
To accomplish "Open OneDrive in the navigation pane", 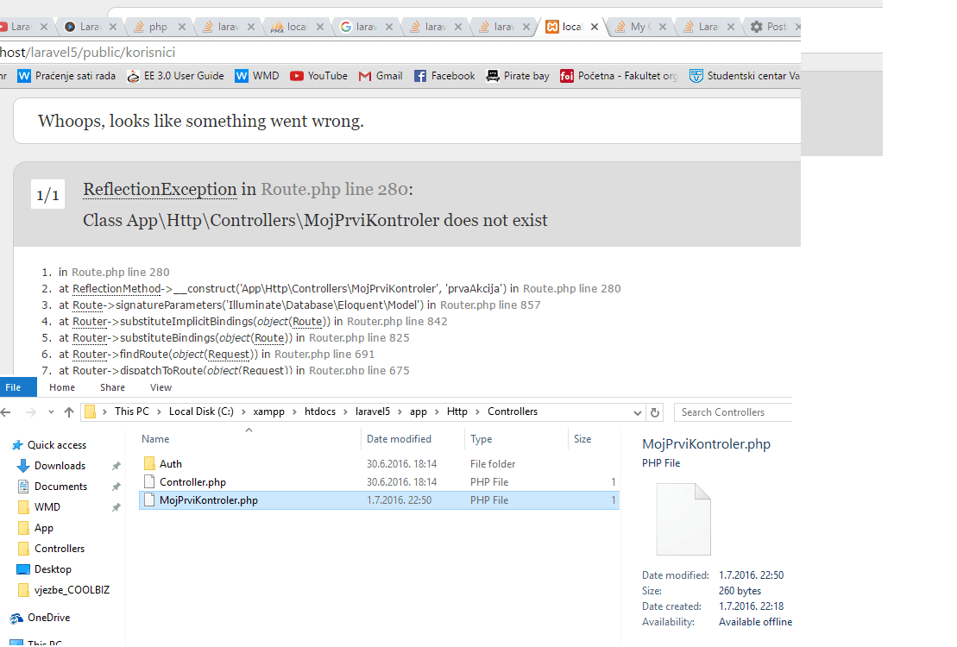I will click(48, 618).
